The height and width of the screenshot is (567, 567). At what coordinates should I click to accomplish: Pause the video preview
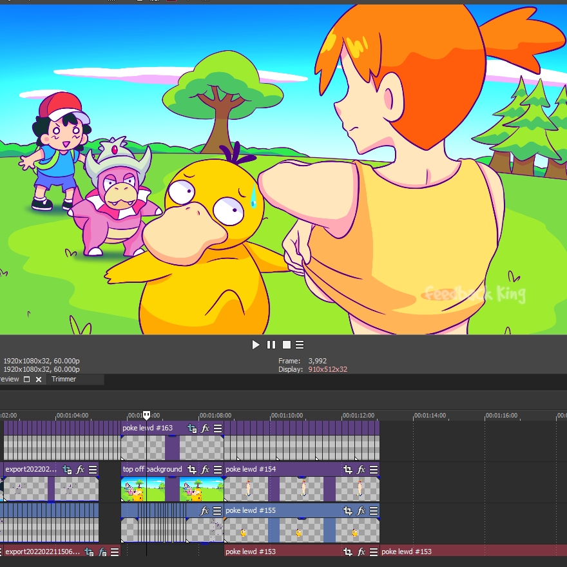pos(271,345)
